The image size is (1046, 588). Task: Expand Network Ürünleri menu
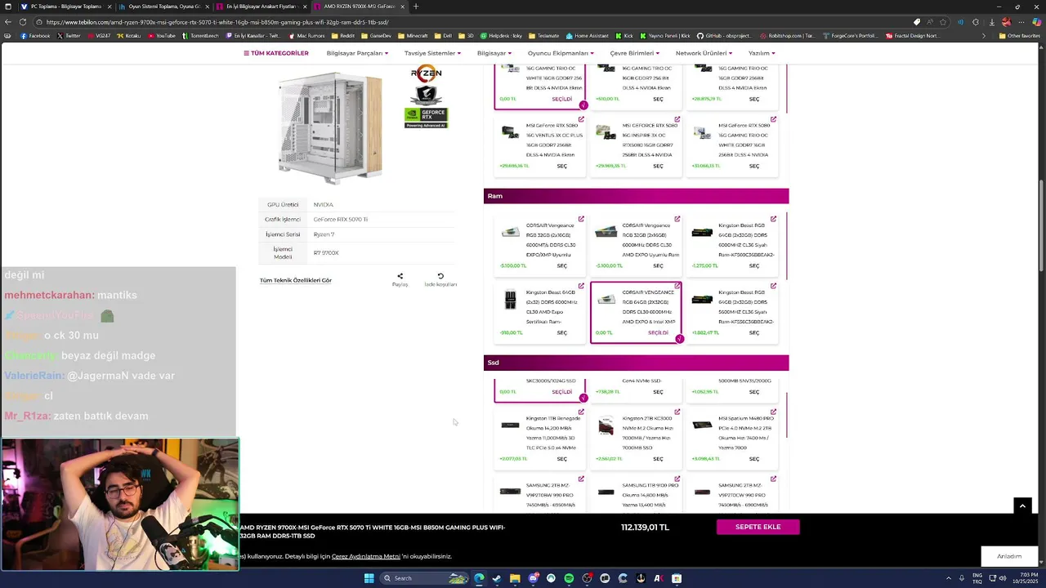click(x=704, y=53)
